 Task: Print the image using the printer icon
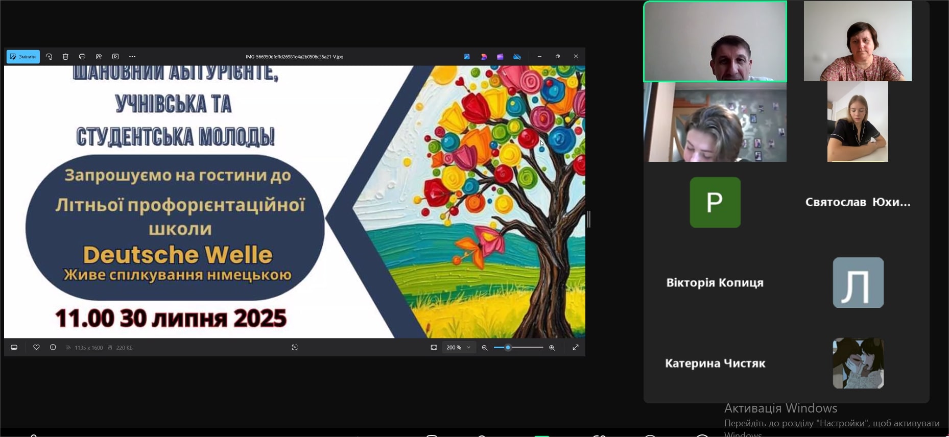tap(82, 57)
